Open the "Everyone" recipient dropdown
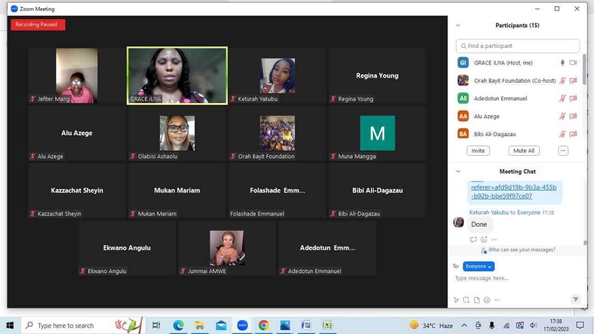This screenshot has height=334, width=594. point(478,266)
